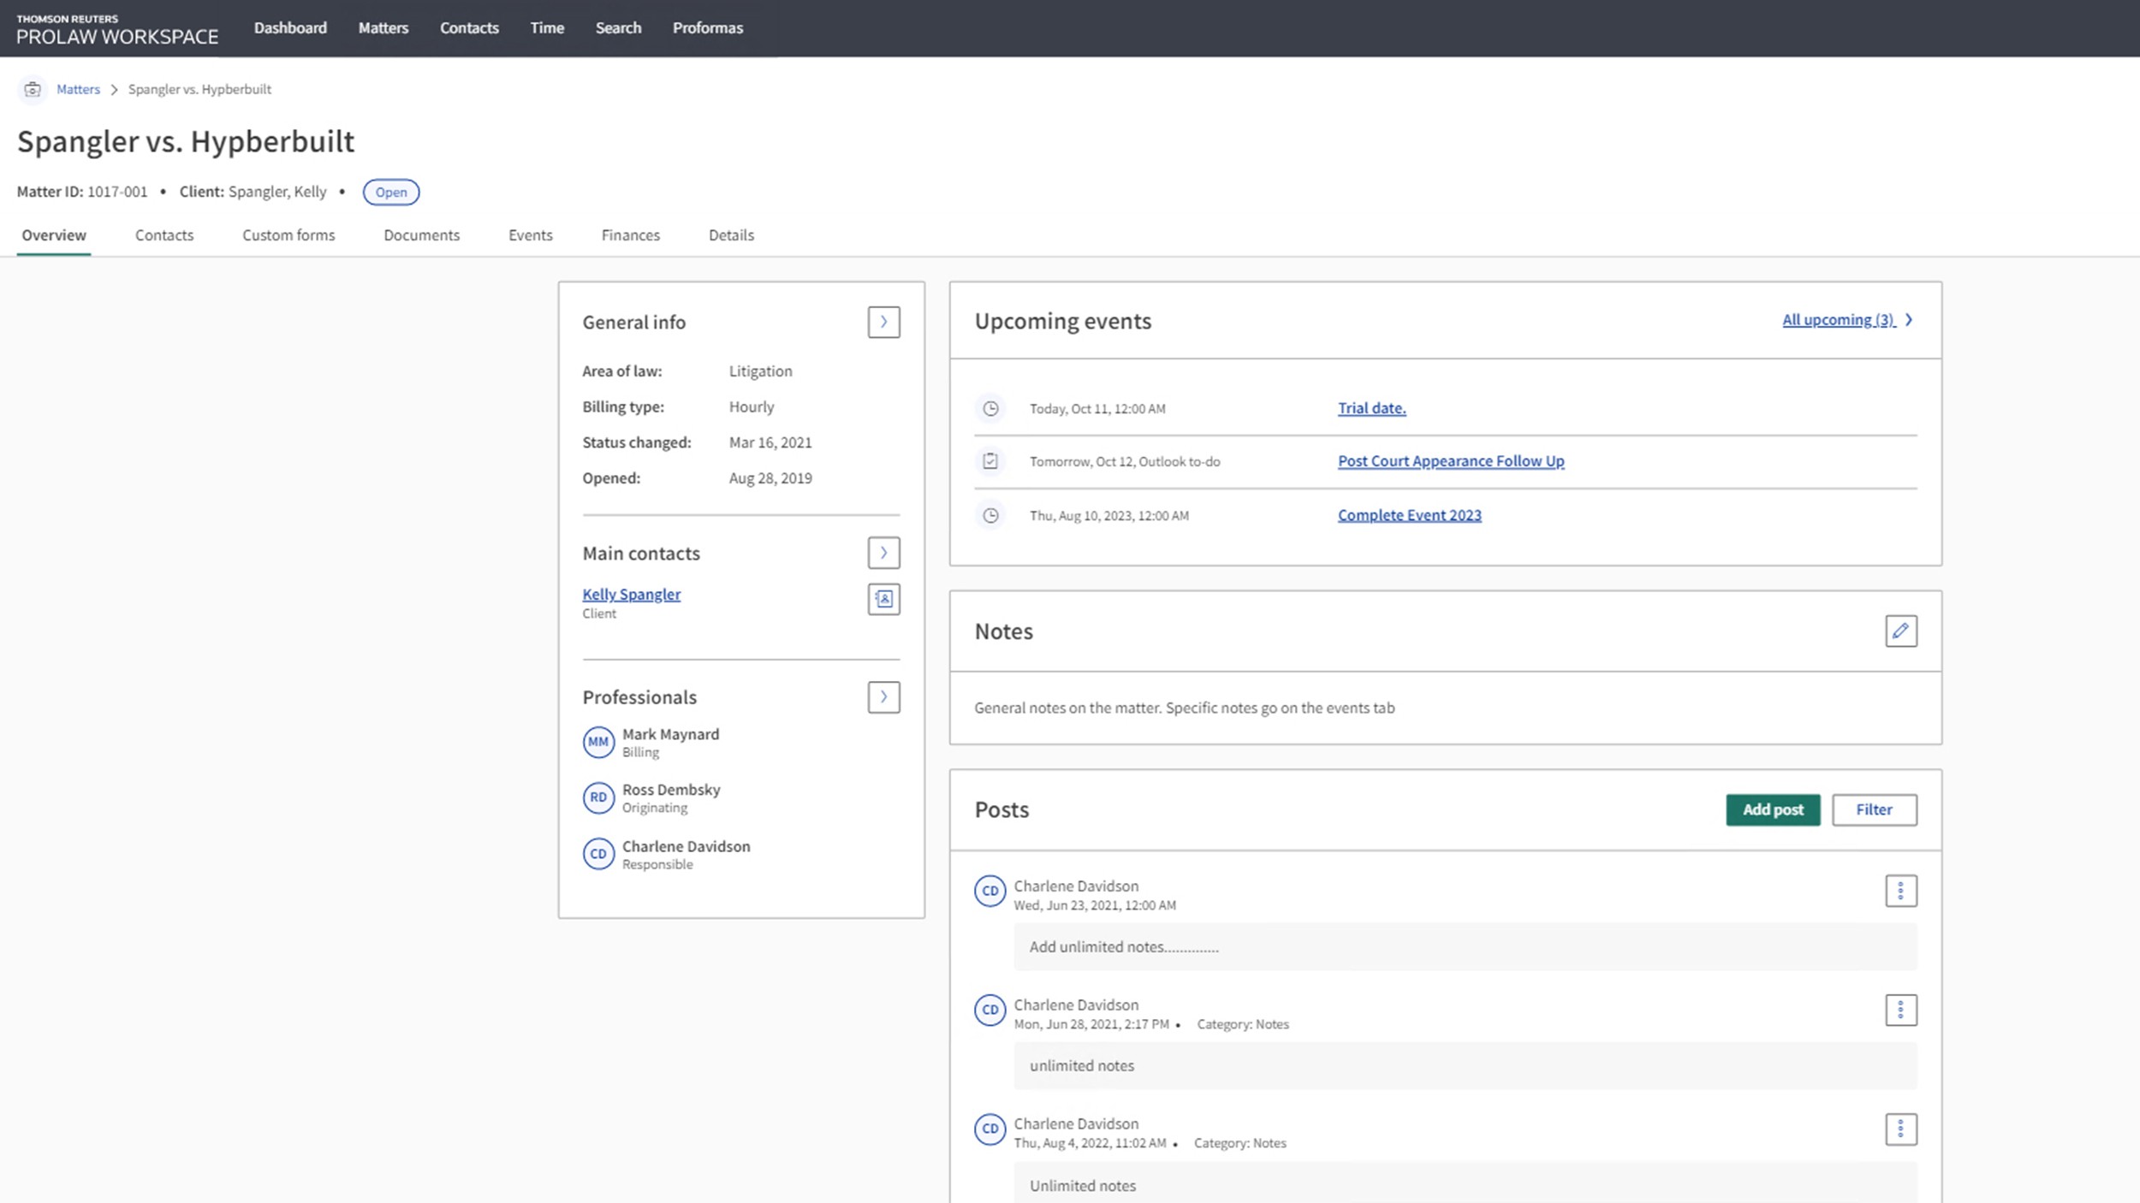Open options menu for first Charlene Davidson post

pos(1900,891)
